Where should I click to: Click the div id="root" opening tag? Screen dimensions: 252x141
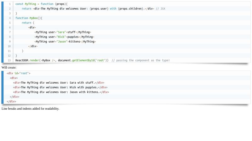pos(19,73)
